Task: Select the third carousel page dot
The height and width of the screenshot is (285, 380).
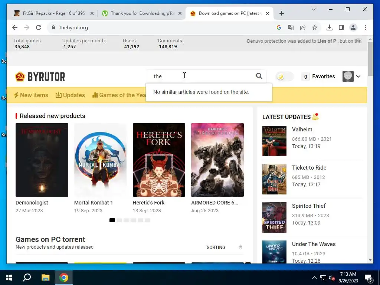Action: tap(126, 220)
